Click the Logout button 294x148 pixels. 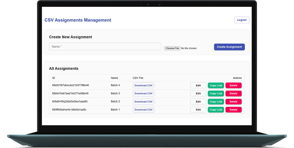(x=242, y=20)
